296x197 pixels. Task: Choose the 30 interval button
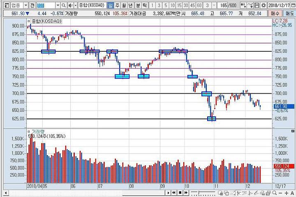[186, 5]
